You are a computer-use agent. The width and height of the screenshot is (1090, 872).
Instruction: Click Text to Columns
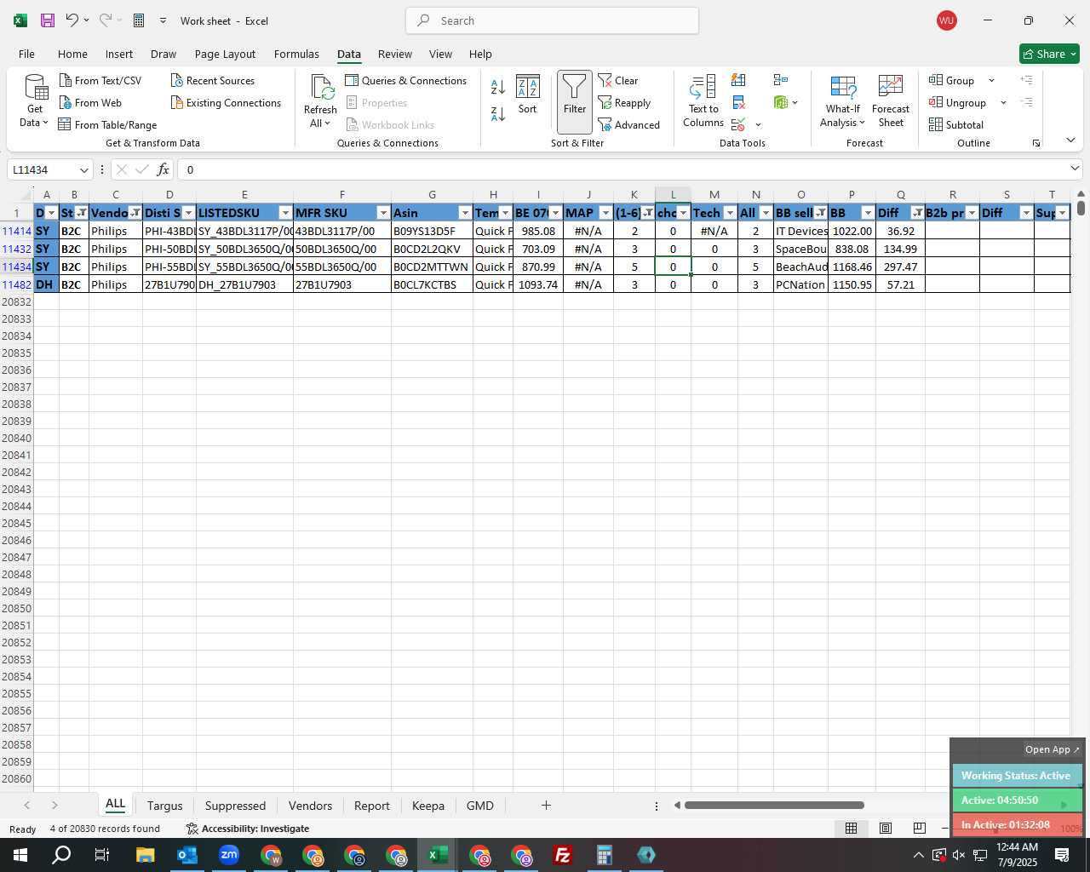coord(703,101)
